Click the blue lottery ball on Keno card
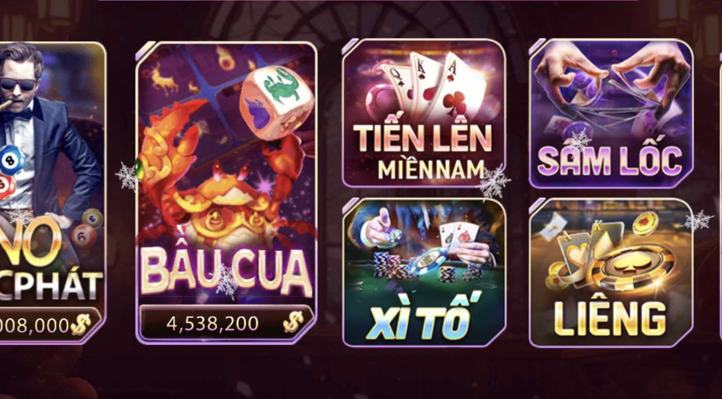 11,160
